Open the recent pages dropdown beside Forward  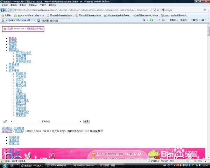click(x=11, y=10)
